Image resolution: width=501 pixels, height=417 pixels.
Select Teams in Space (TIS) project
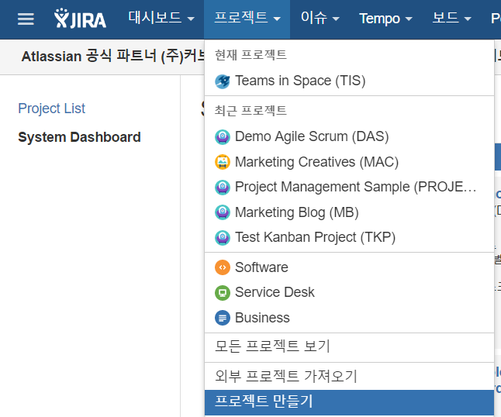[x=349, y=81]
